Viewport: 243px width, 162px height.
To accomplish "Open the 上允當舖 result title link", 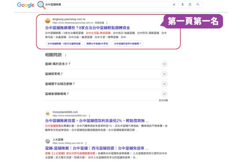I will pos(97,148).
